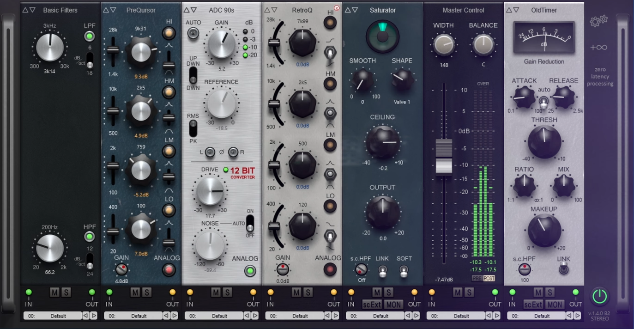Toggle the HI band button on PreQursor
Image resolution: width=634 pixels, height=329 pixels.
pos(169,33)
